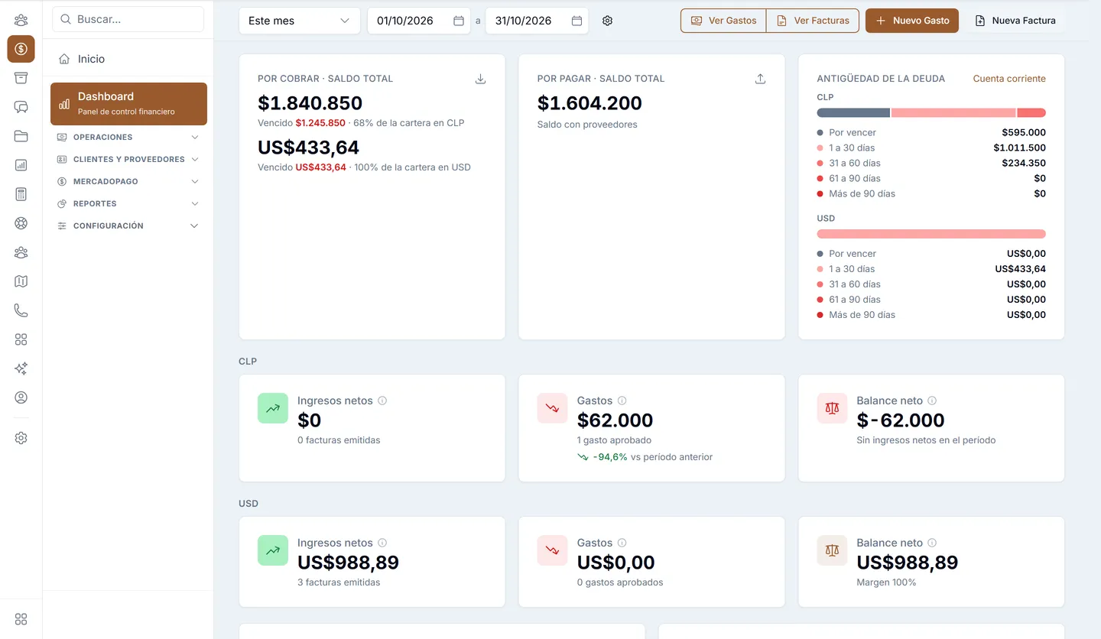Image resolution: width=1101 pixels, height=639 pixels.
Task: Click the info icon beside CLP Gastos
Action: point(622,401)
